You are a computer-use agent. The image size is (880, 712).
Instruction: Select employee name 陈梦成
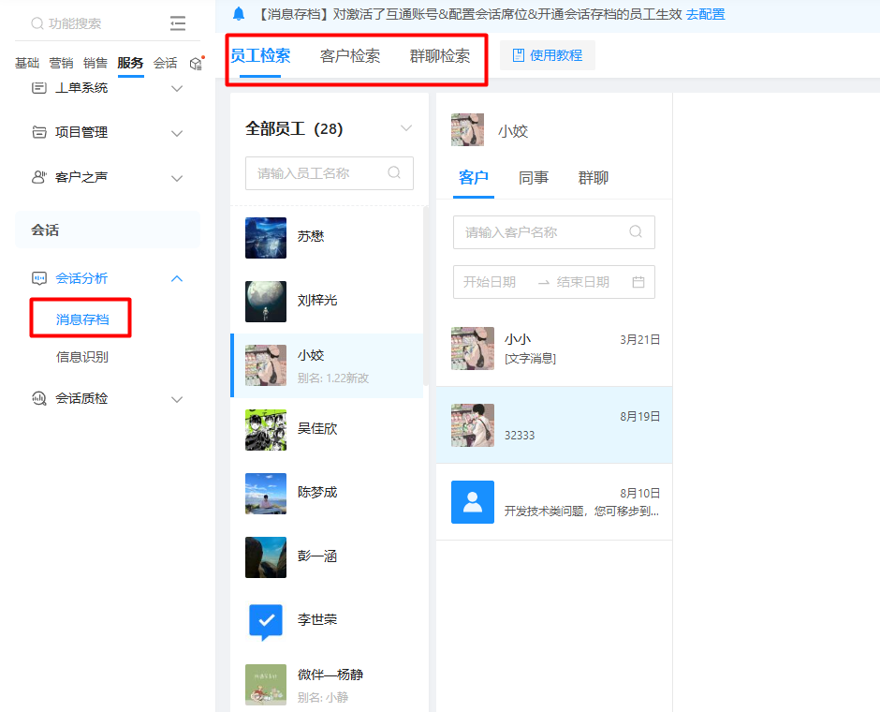point(317,493)
